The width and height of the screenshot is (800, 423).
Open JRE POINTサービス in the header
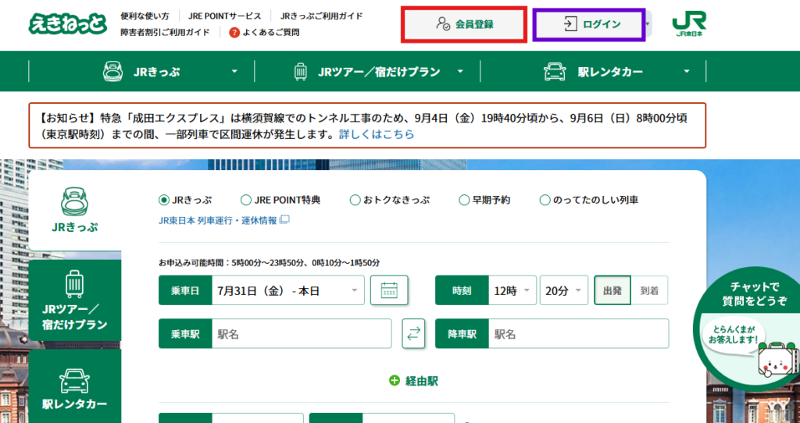click(224, 16)
